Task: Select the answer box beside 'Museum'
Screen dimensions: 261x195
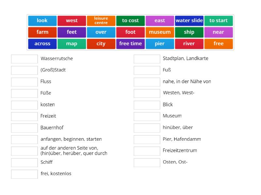Action: click(x=147, y=116)
